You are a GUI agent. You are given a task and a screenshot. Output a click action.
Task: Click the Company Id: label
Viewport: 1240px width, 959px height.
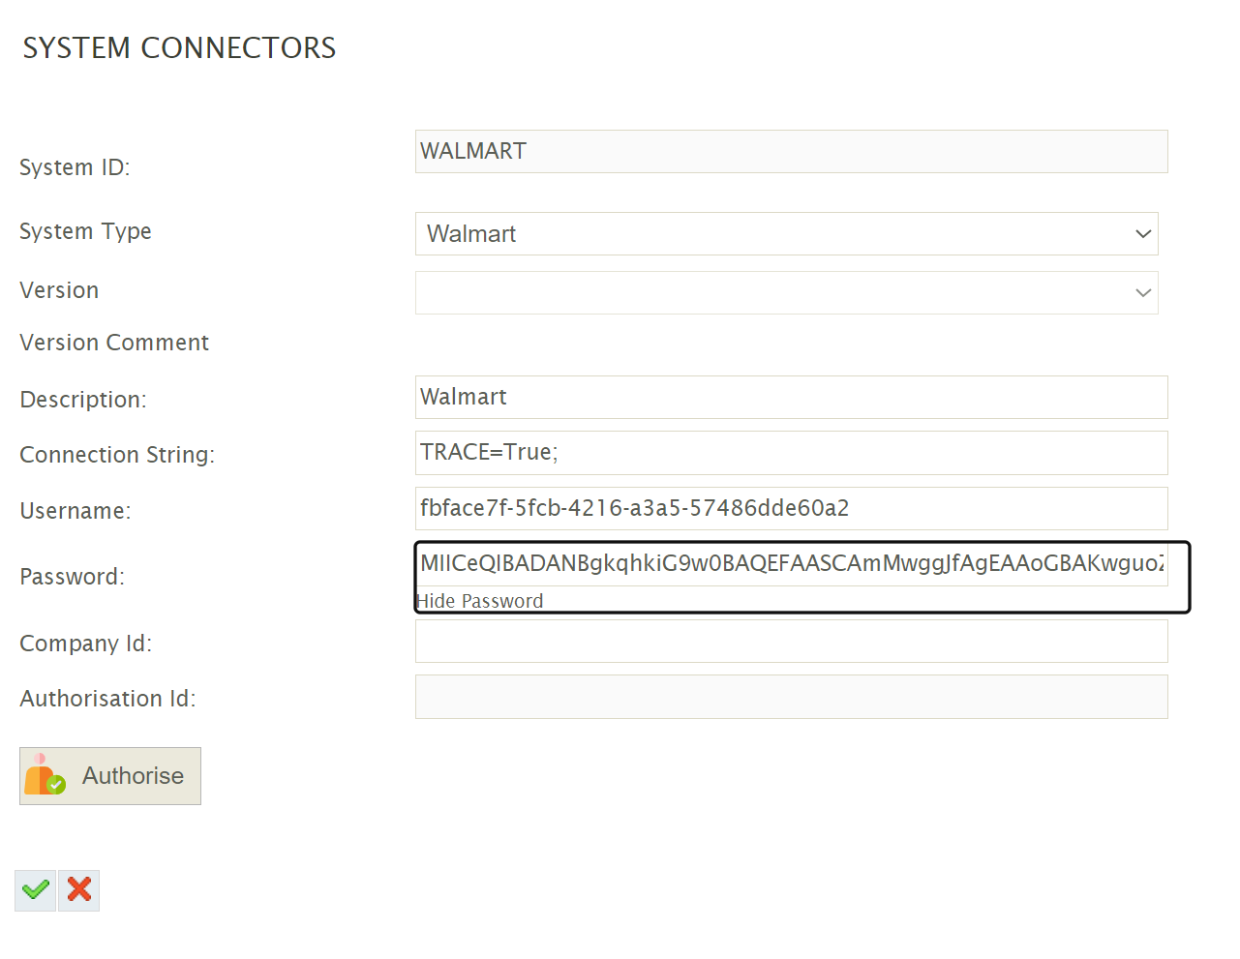click(86, 644)
